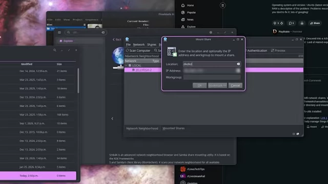Click the Bookmark button in Mount Share dialog
This screenshot has height=184, width=328.
(217, 85)
